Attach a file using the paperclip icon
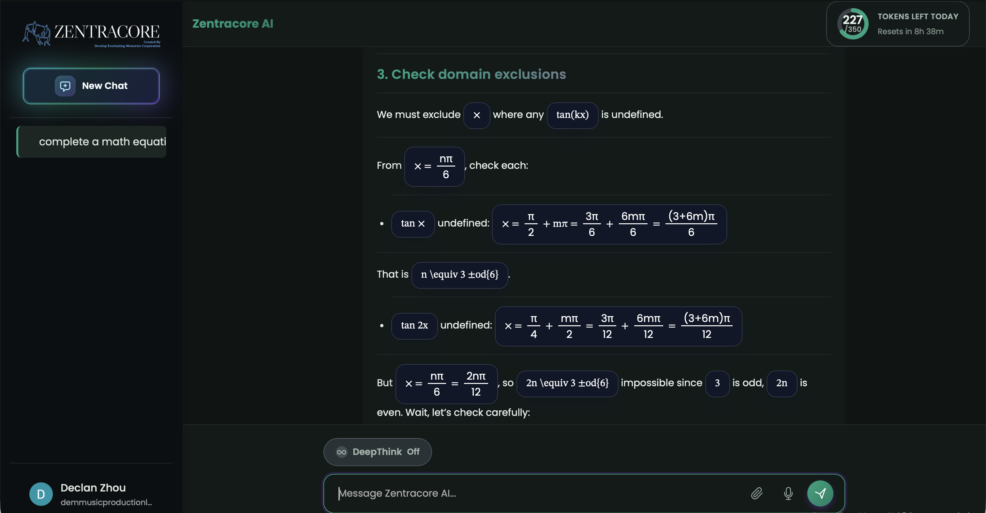The height and width of the screenshot is (513, 986). pyautogui.click(x=757, y=493)
